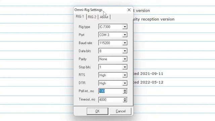This screenshot has width=215, height=121.
Task: Click the 2021-09-11 date text behind dialog
Action: 152,74
